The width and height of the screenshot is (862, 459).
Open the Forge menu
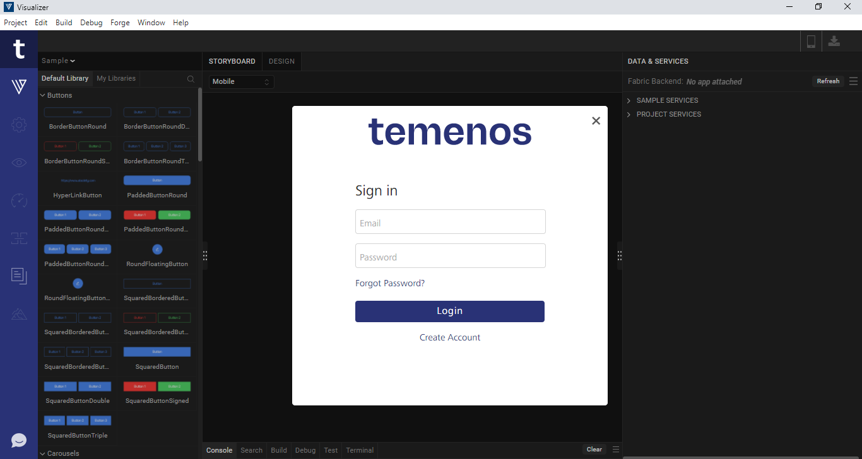tap(120, 23)
